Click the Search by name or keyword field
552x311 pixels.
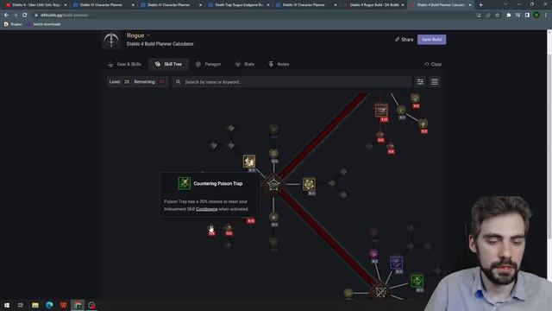[x=292, y=82]
